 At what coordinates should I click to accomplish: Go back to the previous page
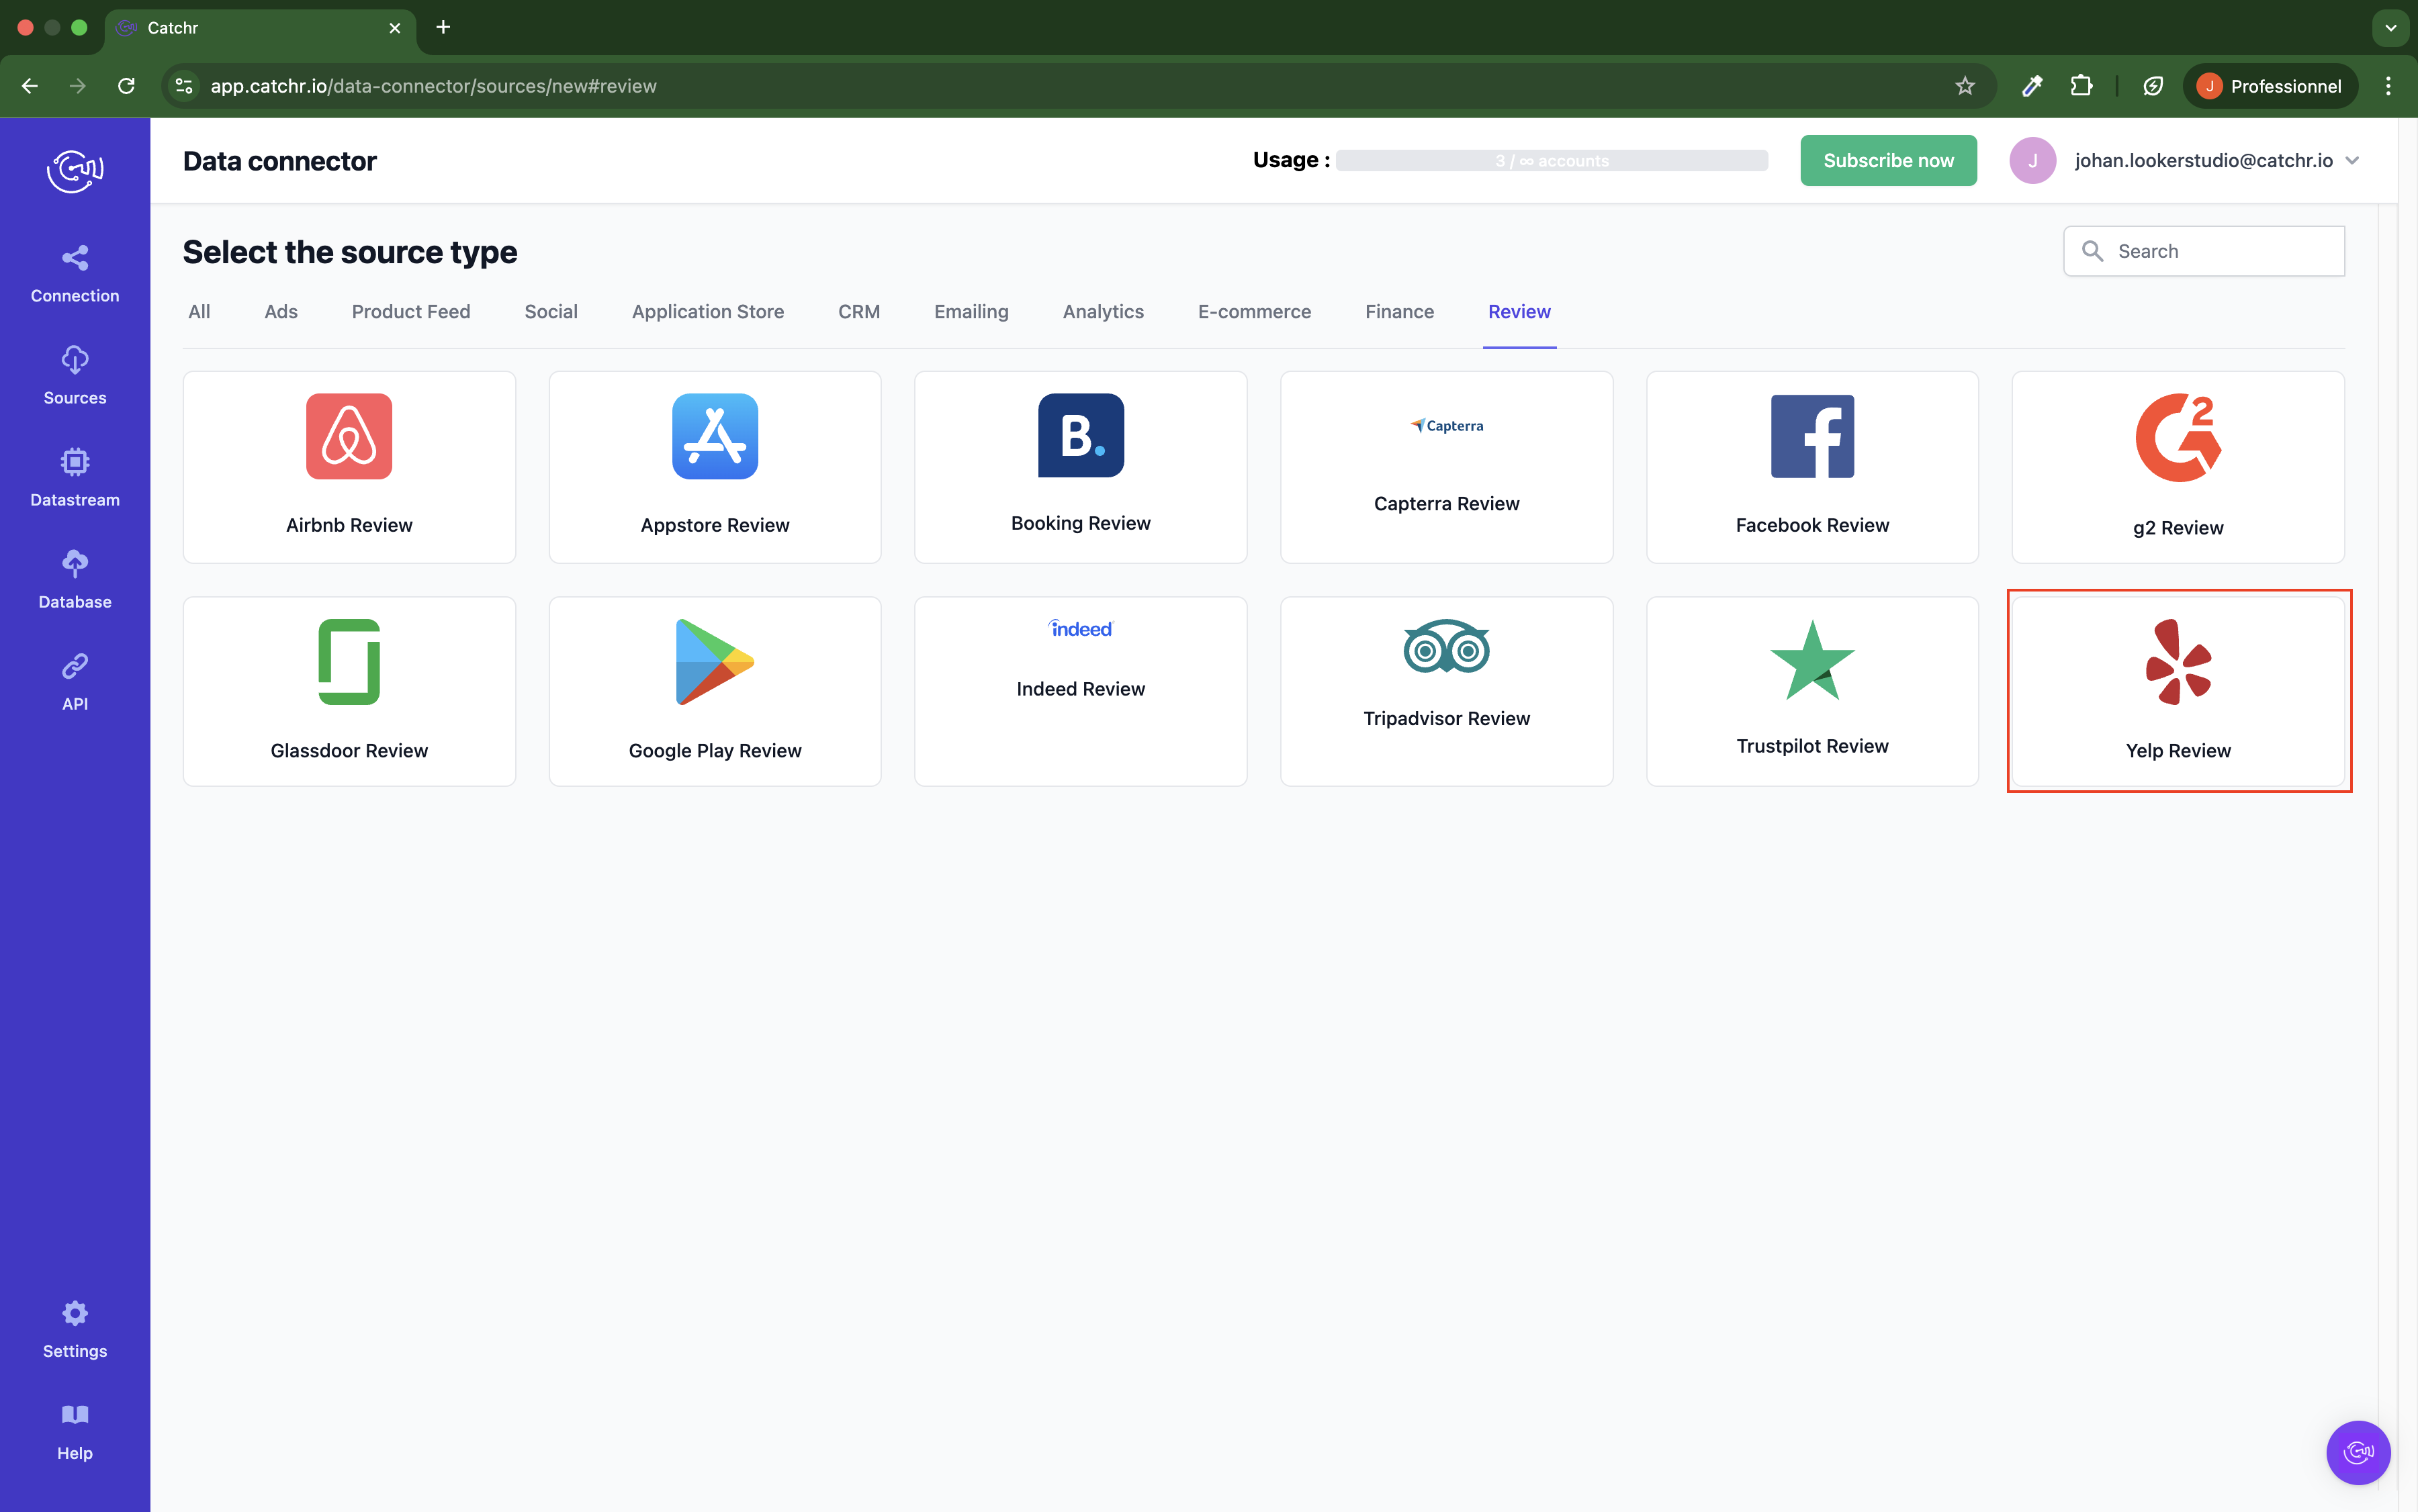click(30, 86)
